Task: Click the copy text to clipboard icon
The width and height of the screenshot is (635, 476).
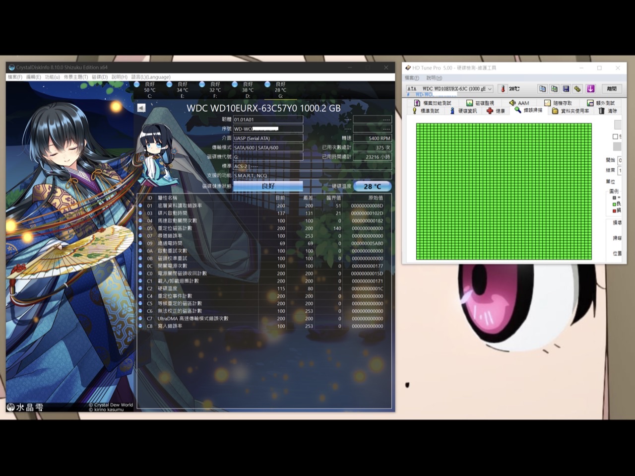Action: coord(542,89)
